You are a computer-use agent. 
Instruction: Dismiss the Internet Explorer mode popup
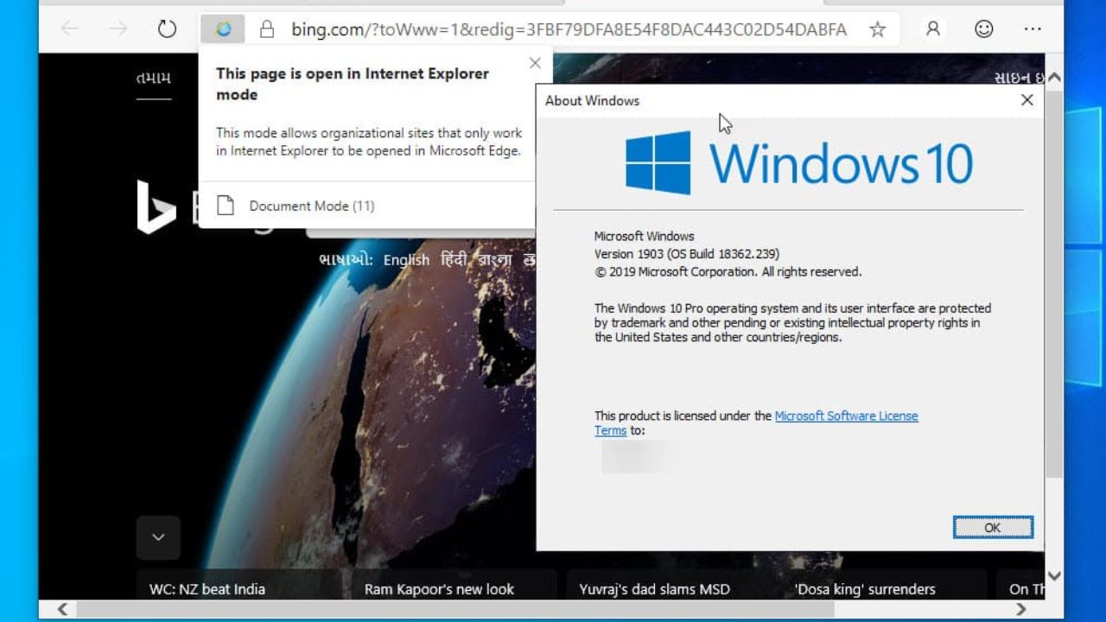535,63
